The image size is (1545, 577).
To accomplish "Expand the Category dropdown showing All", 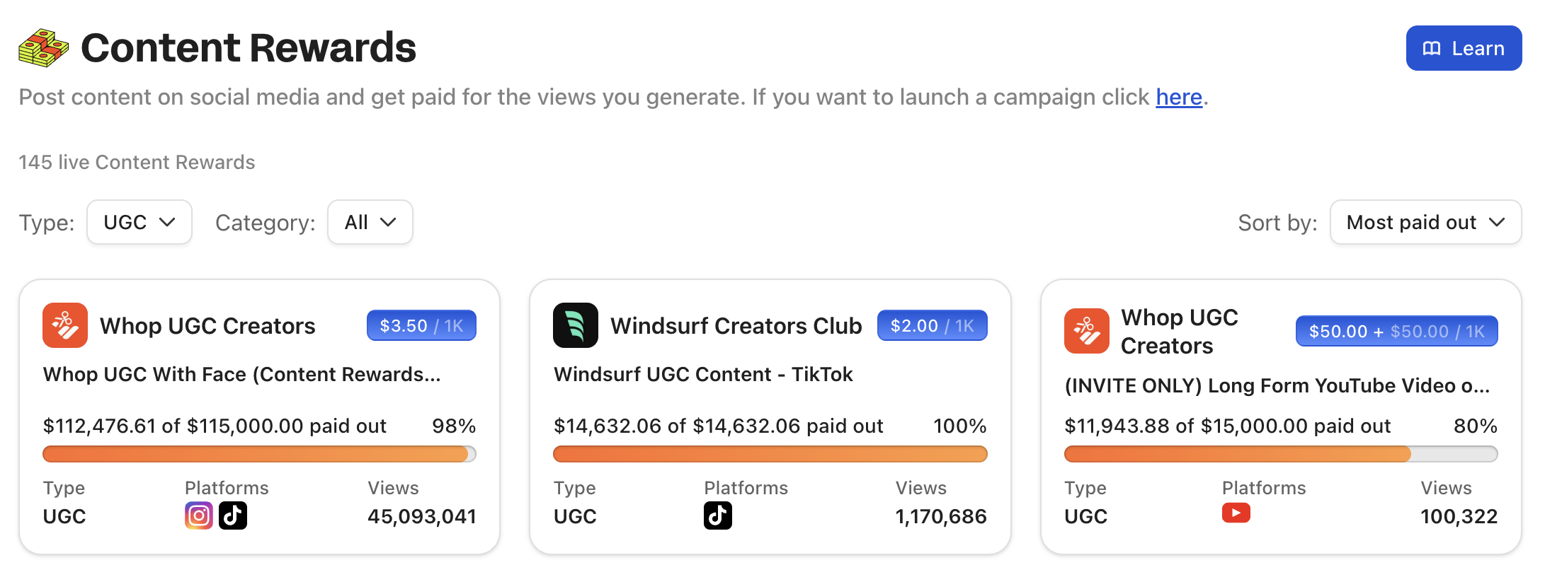I will (370, 222).
